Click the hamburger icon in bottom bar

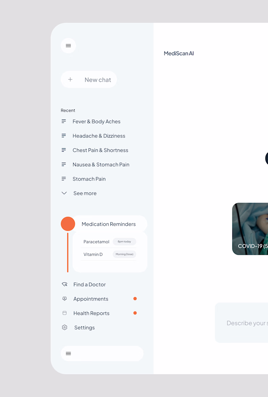tap(68, 353)
